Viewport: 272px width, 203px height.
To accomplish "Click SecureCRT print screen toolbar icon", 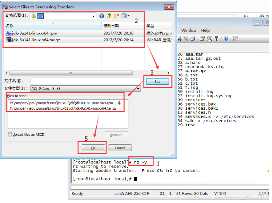I will click(x=180, y=39).
